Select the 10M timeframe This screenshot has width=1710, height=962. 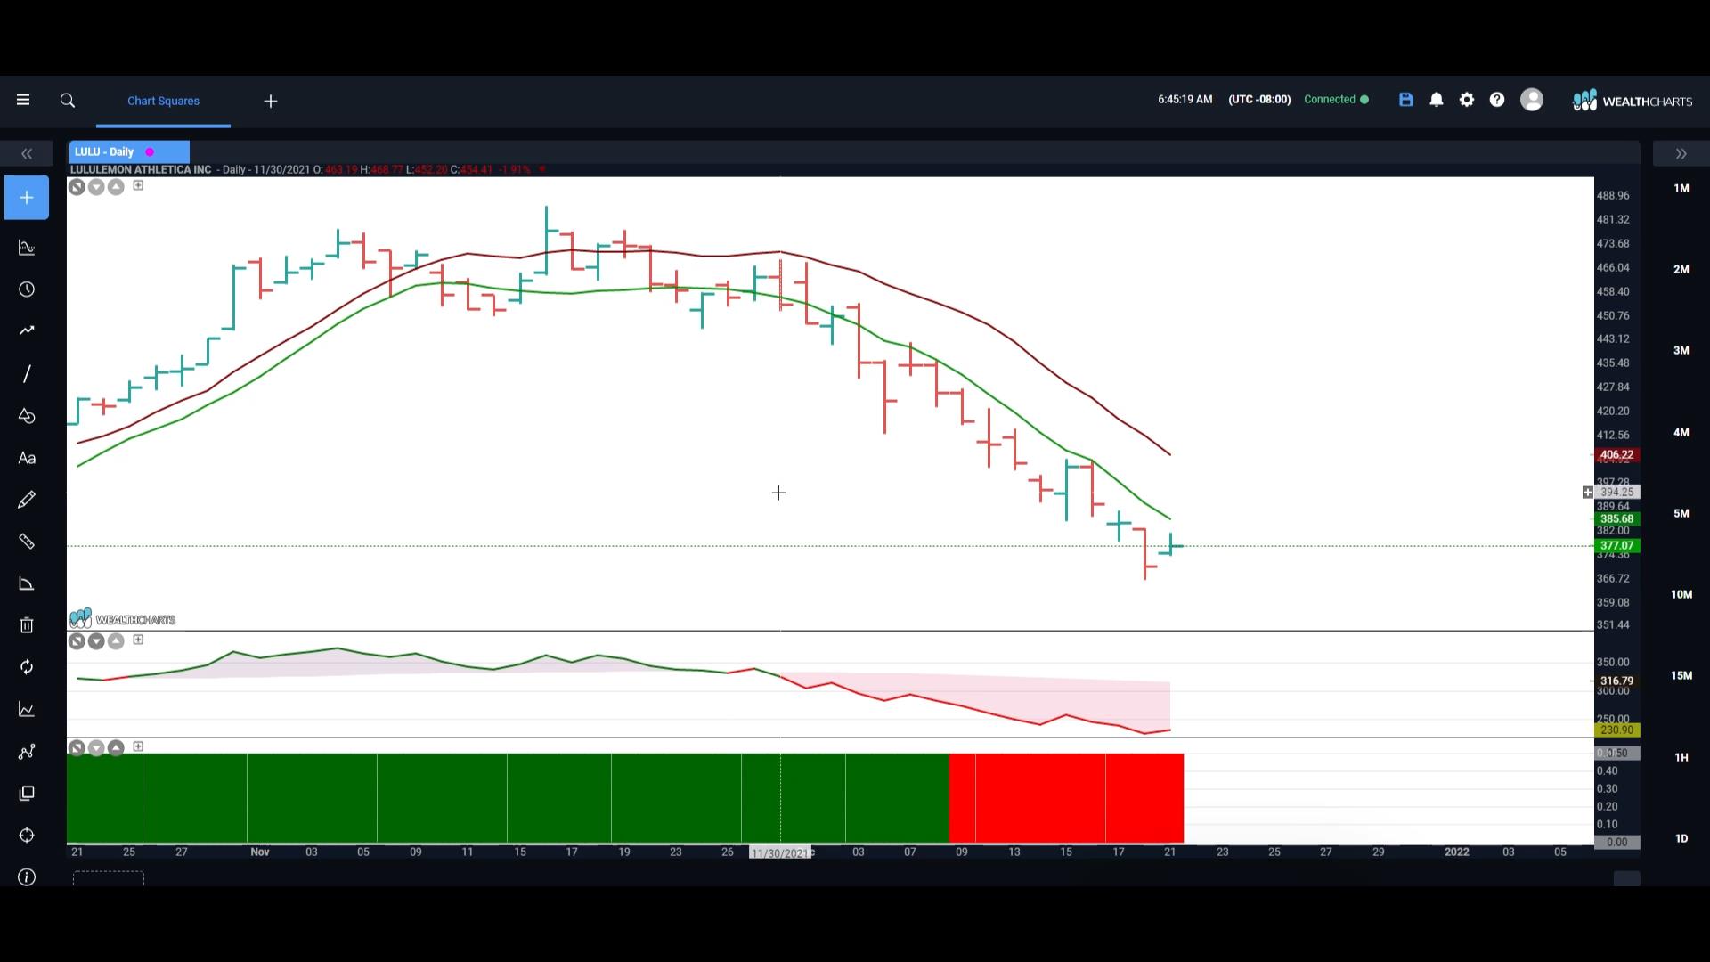click(x=1681, y=594)
